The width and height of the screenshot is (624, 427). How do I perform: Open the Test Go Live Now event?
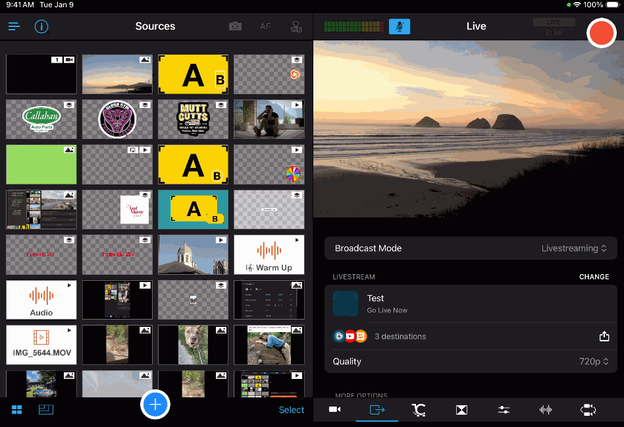tap(471, 304)
